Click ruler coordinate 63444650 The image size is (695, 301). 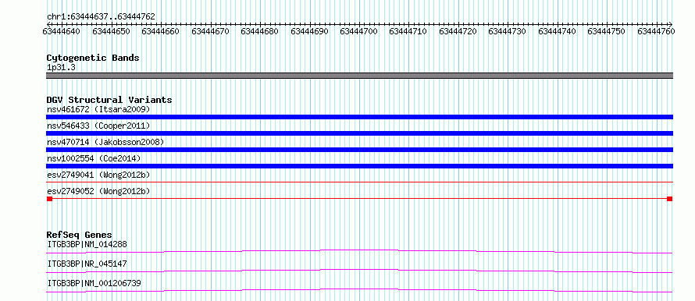point(111,32)
